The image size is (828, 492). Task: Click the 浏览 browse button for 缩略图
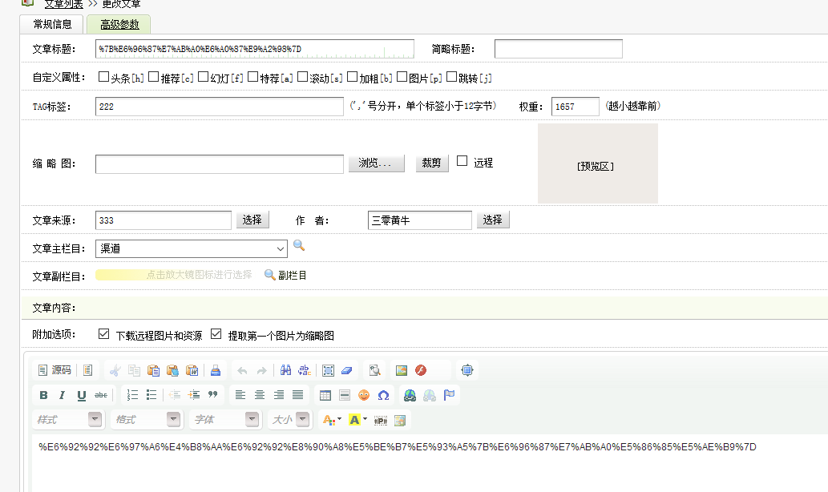(x=377, y=163)
